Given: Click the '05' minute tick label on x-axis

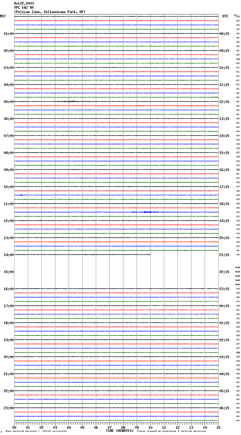Looking at the screenshot, I should (x=82, y=427).
